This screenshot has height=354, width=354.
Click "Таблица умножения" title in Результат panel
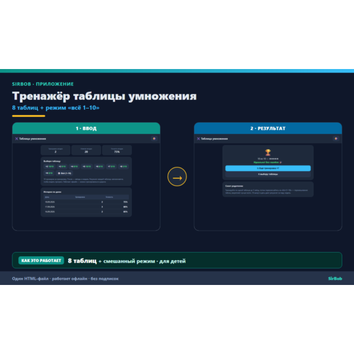pyautogui.click(x=214, y=139)
